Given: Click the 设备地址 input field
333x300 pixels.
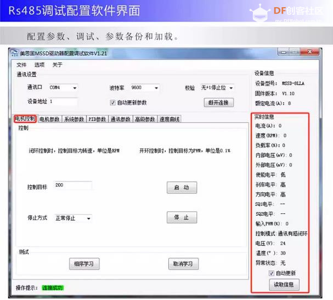Looking at the screenshot, I should pyautogui.click(x=64, y=101).
